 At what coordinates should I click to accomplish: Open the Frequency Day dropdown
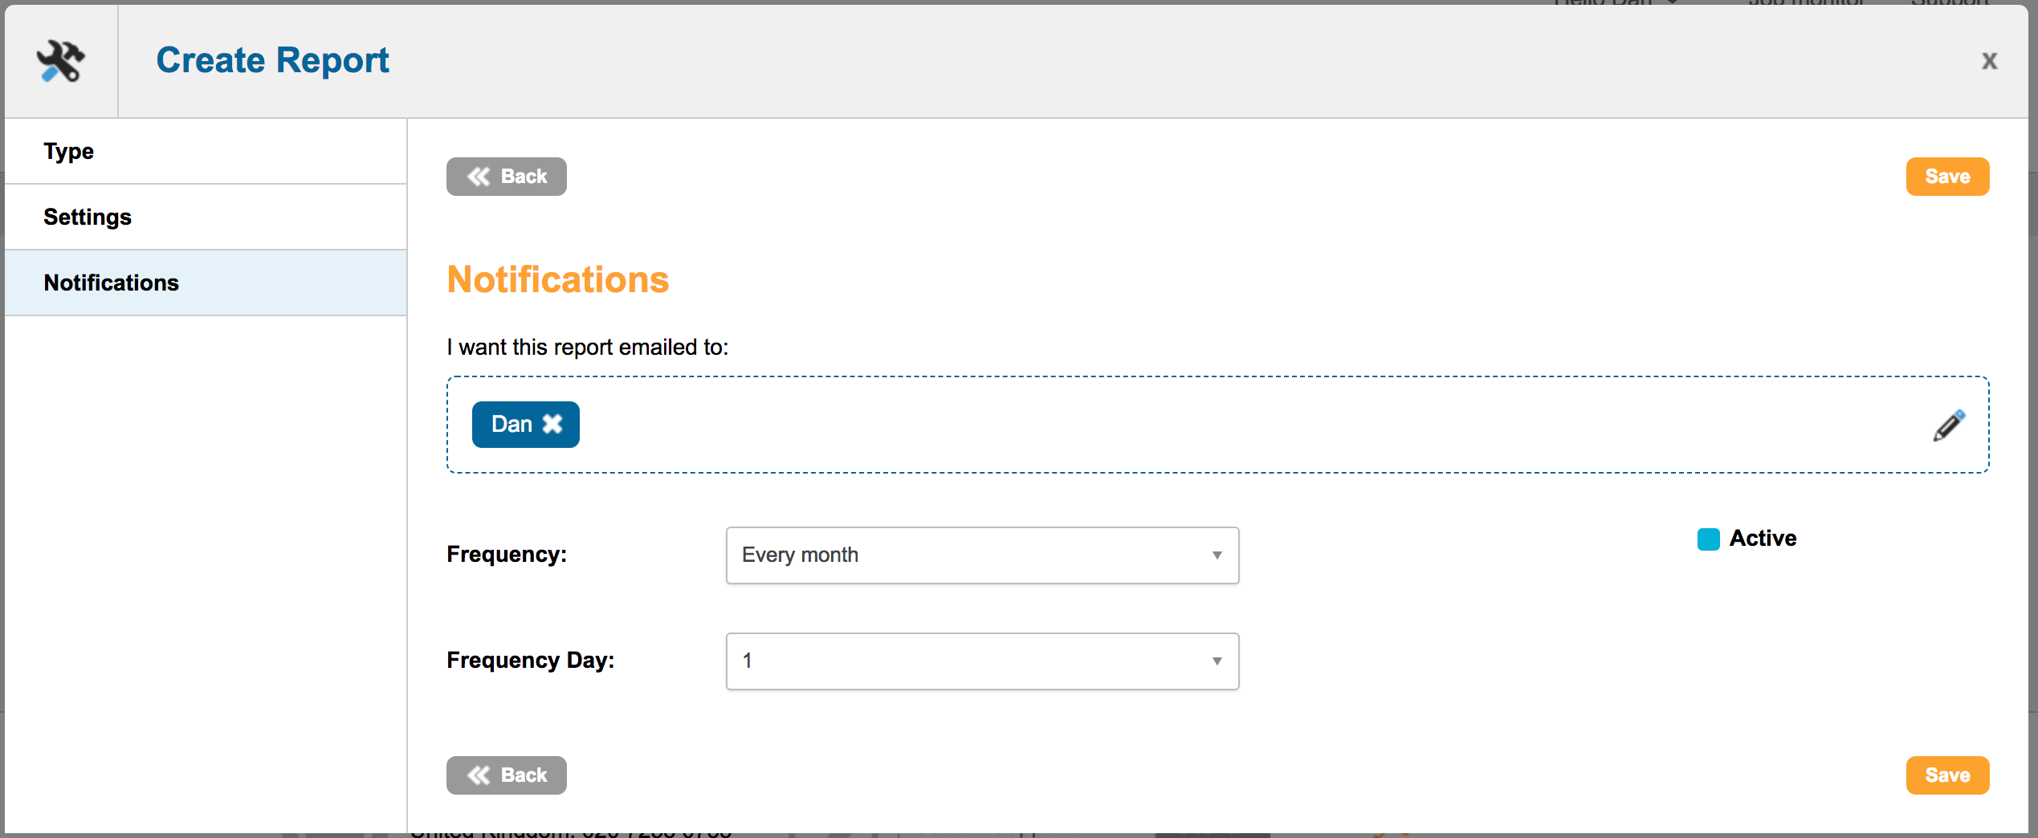click(x=981, y=661)
